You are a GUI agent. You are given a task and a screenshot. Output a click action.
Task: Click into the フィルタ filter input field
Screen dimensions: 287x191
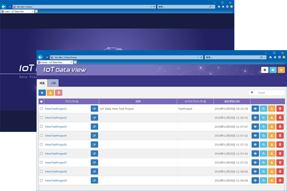269,93
